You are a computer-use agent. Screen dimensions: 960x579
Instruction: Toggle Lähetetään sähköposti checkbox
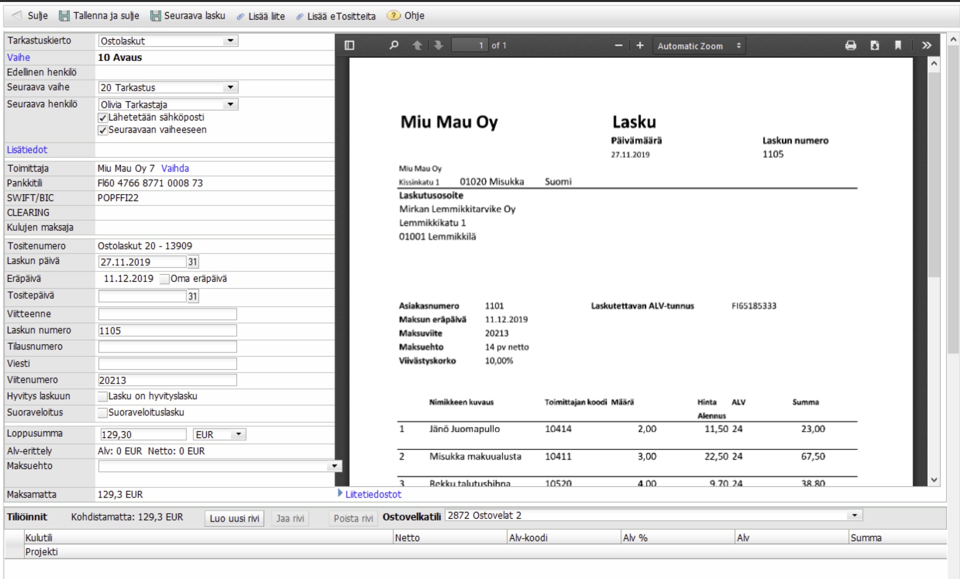point(103,118)
